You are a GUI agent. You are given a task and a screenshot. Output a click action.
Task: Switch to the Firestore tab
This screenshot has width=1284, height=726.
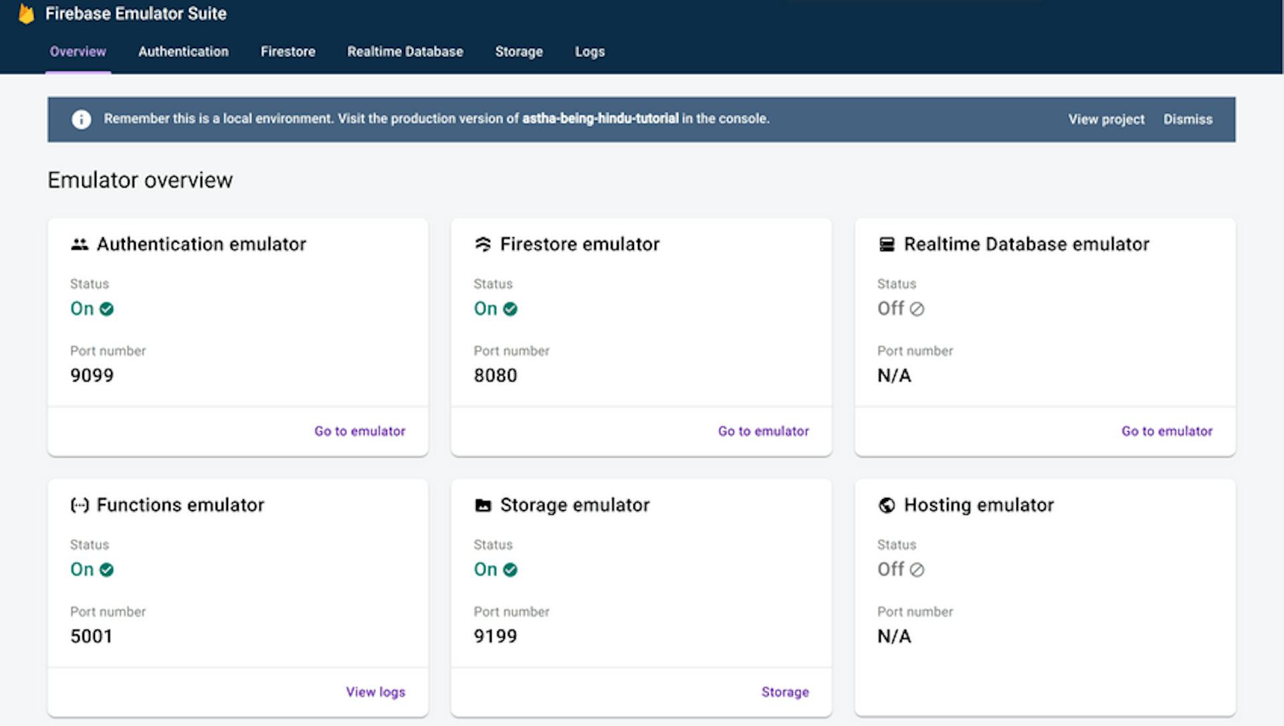288,52
